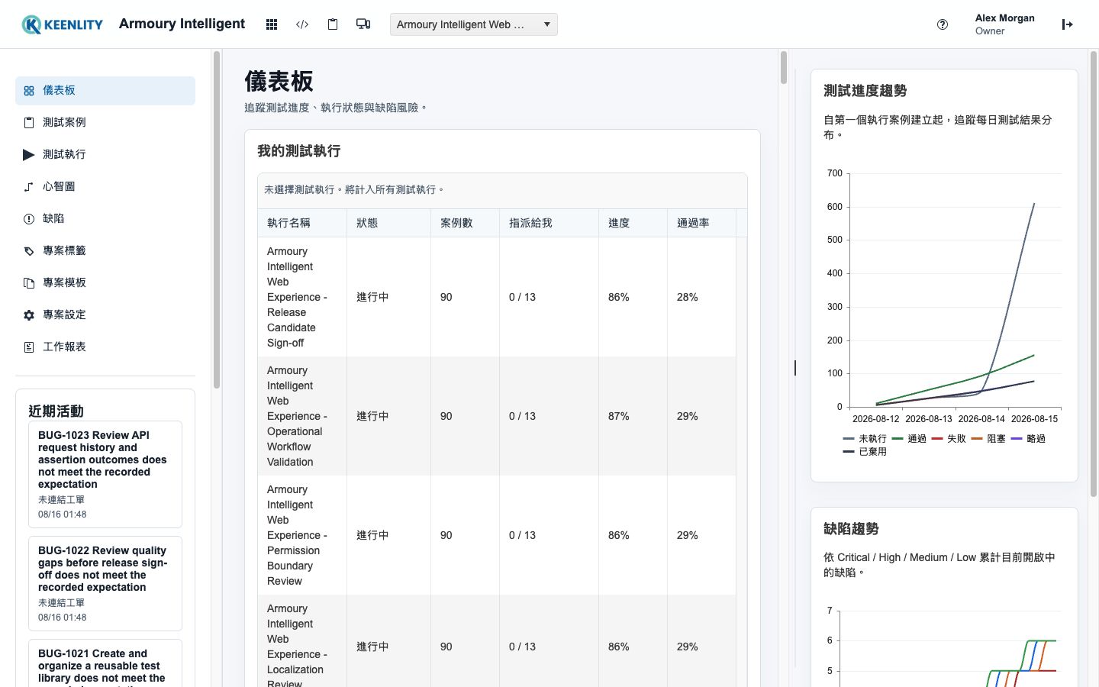The width and height of the screenshot is (1099, 687).
Task: Click the 專案標籤 tag icon
Action: coord(29,251)
